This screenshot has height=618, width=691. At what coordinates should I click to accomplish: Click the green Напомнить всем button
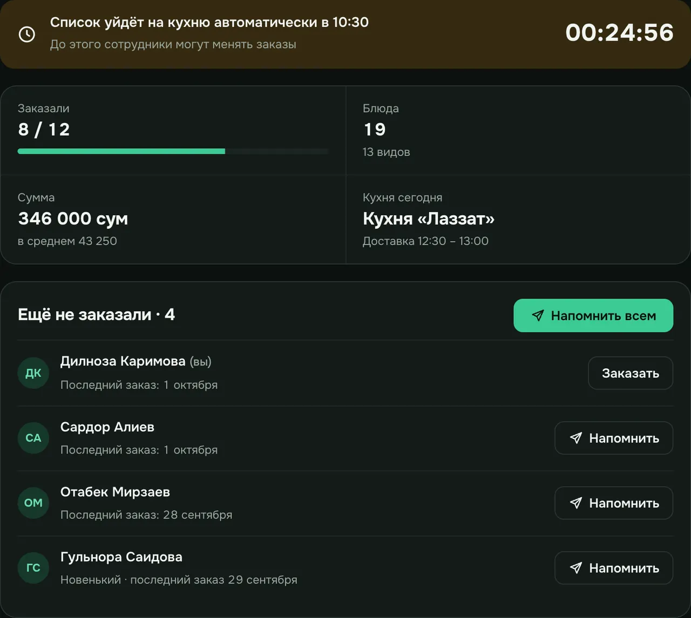593,315
